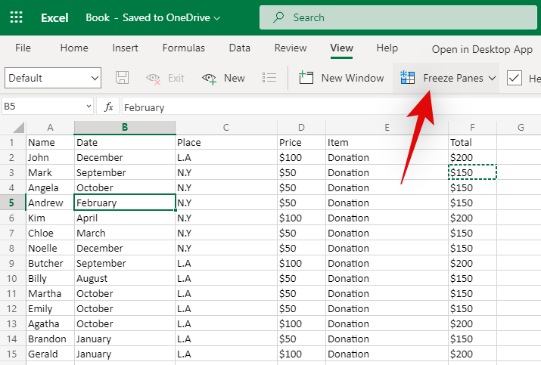The width and height of the screenshot is (541, 365).
Task: Open the Insert ribbon tab
Action: tap(125, 48)
